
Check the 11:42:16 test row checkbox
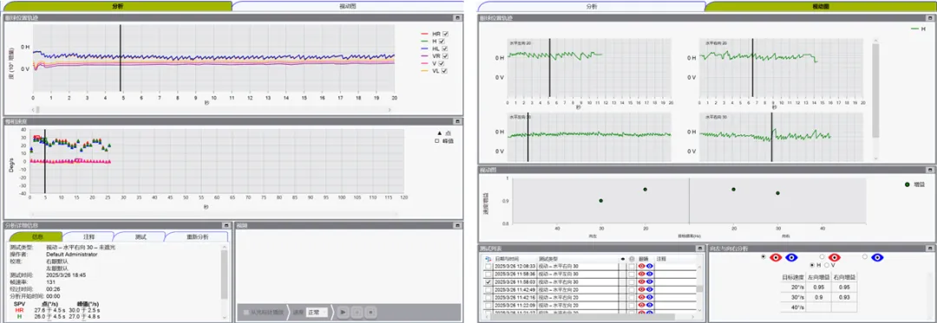pos(489,297)
